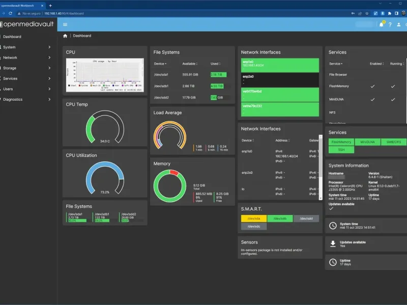Click the openmediavault logo
The width and height of the screenshot is (407, 305).
pos(27,24)
